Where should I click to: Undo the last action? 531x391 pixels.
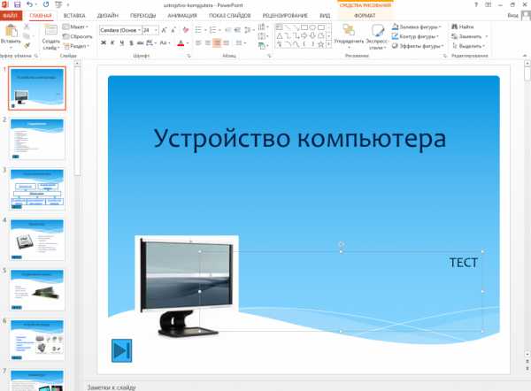pyautogui.click(x=30, y=4)
